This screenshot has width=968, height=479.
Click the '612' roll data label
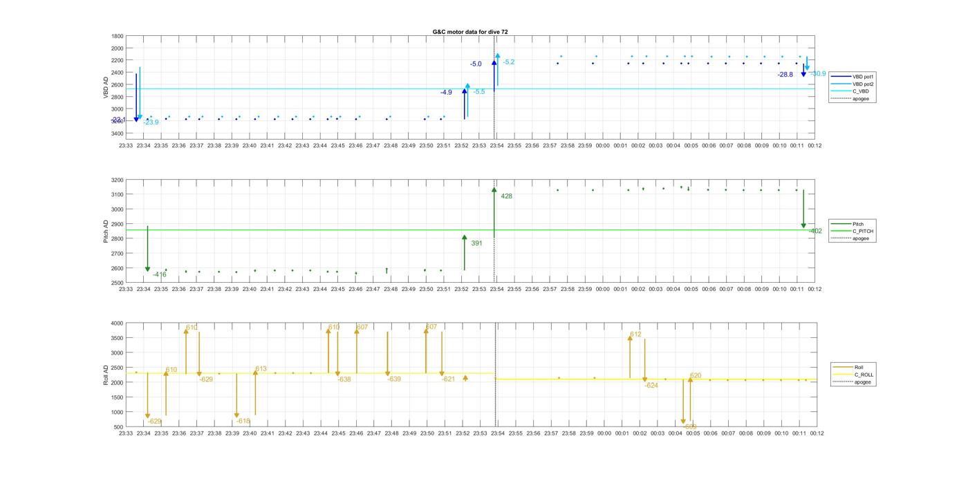point(635,335)
